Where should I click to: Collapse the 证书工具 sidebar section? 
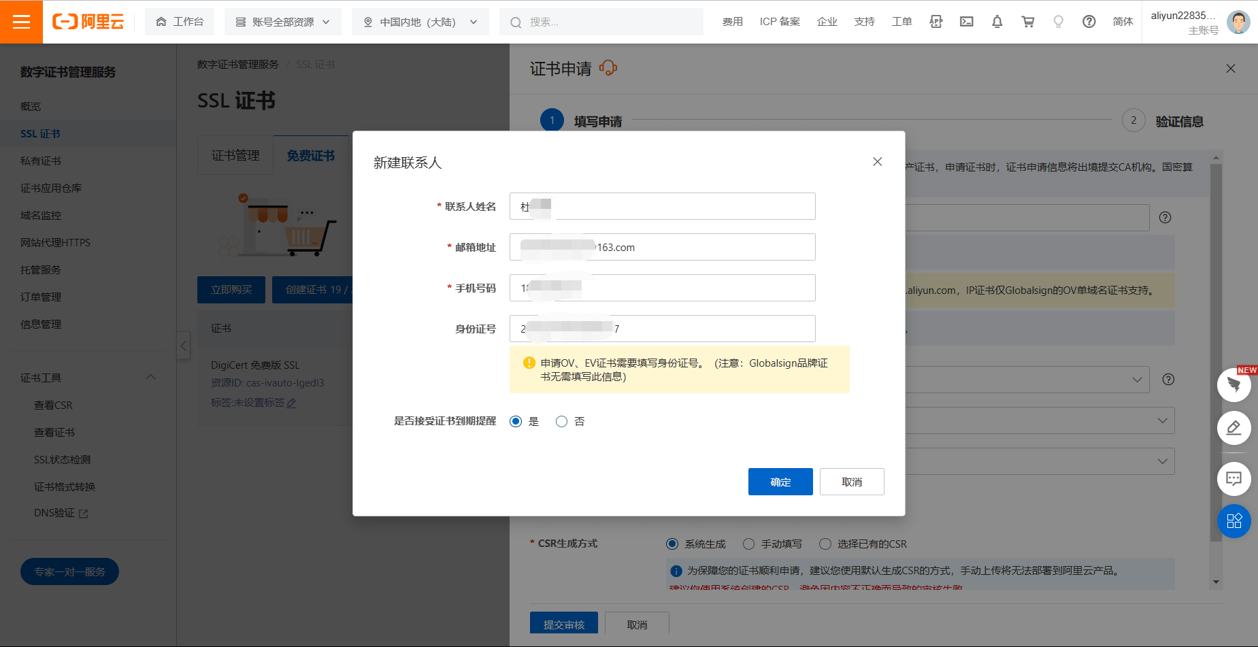tap(151, 378)
